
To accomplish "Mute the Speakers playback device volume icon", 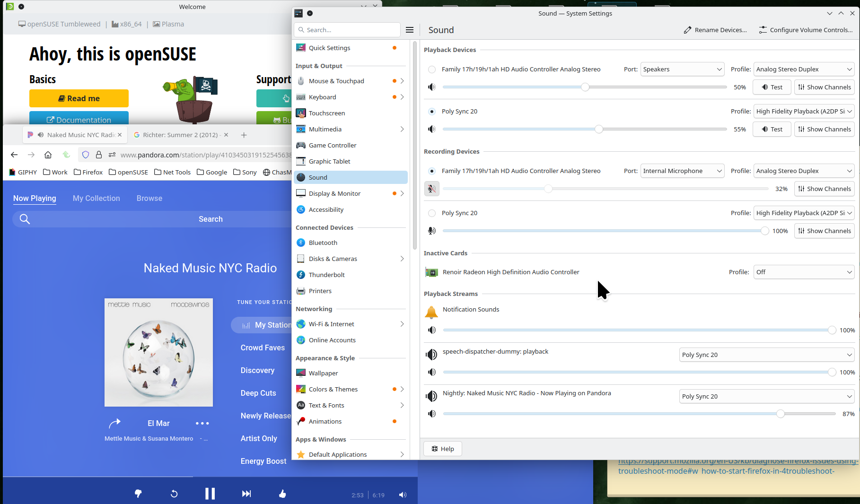I will (431, 87).
